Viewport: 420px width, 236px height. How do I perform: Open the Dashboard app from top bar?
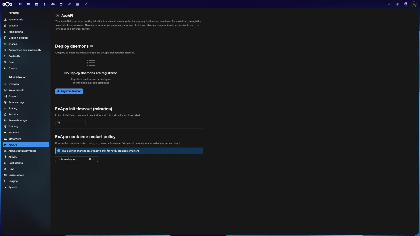(x=20, y=4)
